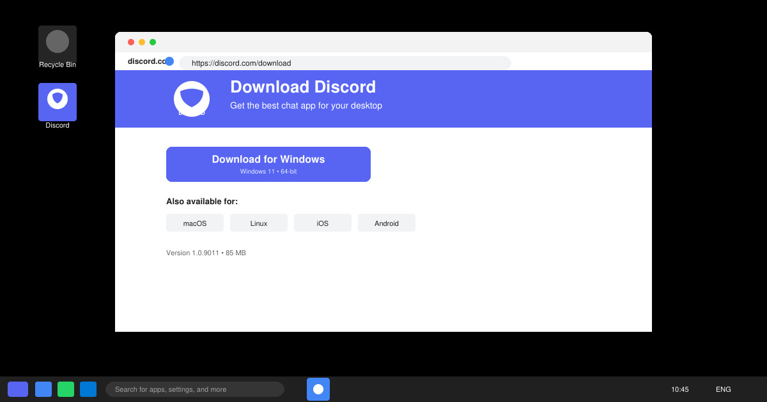
Task: Choose the Linux download option
Action: click(x=259, y=223)
